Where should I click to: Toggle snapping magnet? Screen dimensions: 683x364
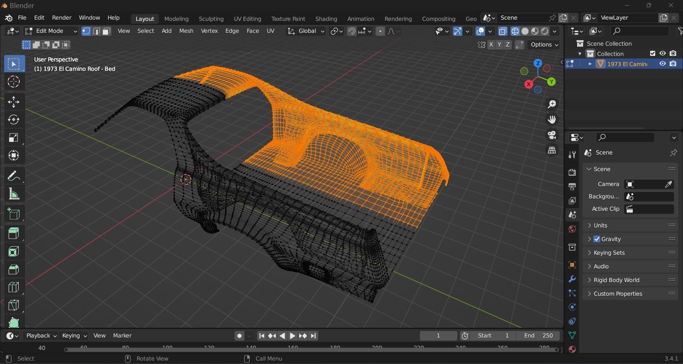[352, 31]
